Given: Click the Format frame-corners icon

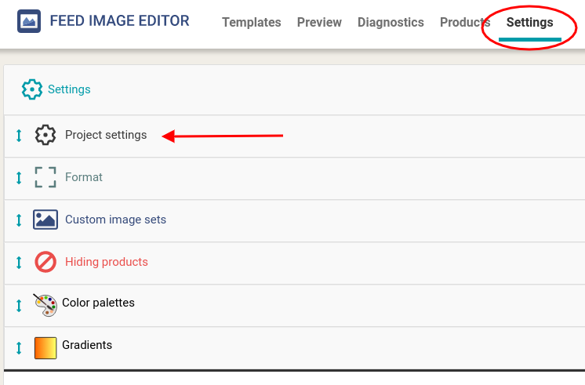Looking at the screenshot, I should [45, 177].
